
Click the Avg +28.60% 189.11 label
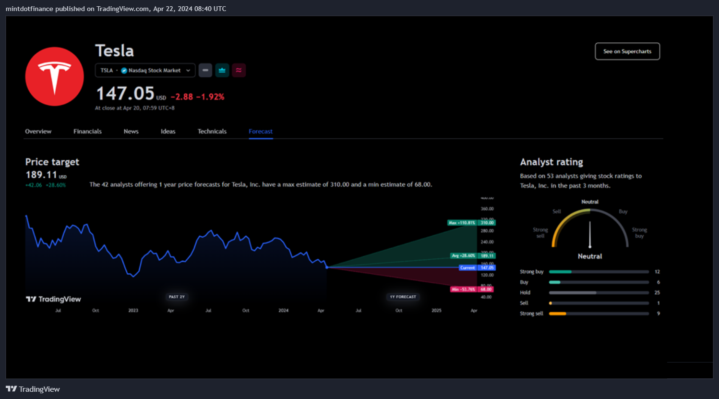tap(473, 256)
